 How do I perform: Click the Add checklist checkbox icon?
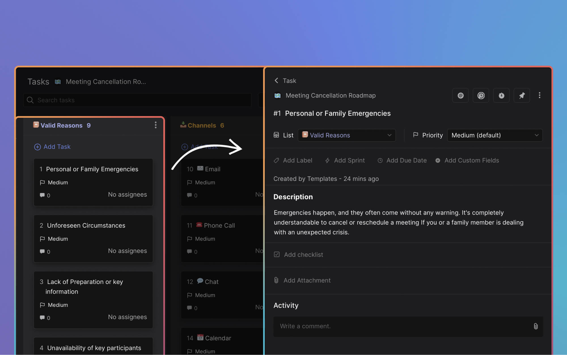pos(277,255)
